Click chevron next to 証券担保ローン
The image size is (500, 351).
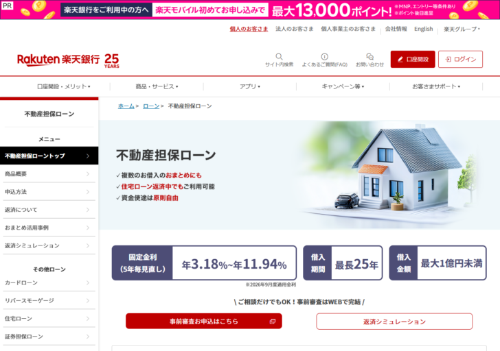[88, 337]
